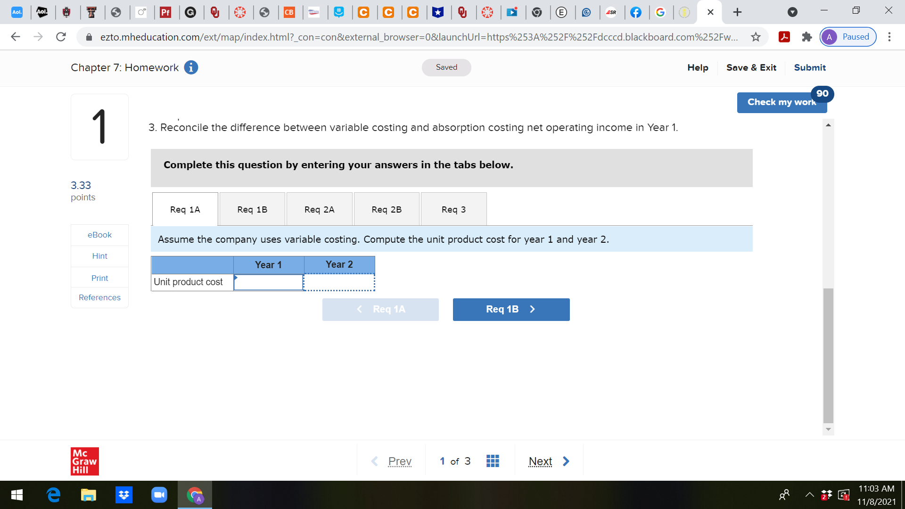Open the Adobe Acrobat extension icon
The image size is (905, 509).
tap(784, 37)
